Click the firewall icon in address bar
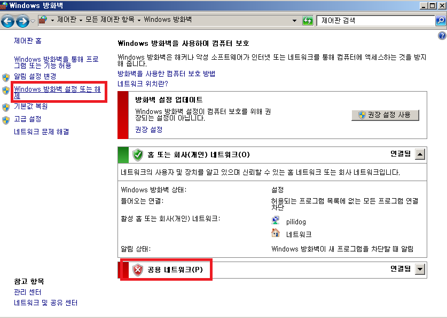 tap(43, 20)
